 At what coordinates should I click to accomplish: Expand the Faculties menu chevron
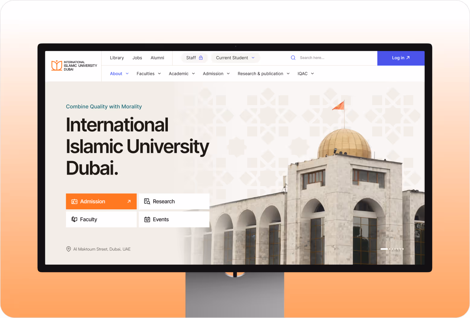coord(159,73)
